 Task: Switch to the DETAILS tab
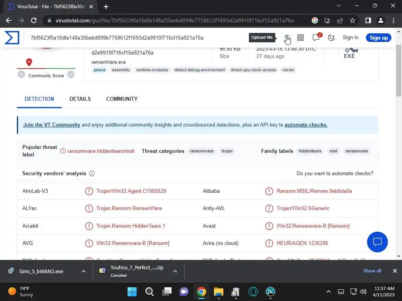[x=80, y=99]
